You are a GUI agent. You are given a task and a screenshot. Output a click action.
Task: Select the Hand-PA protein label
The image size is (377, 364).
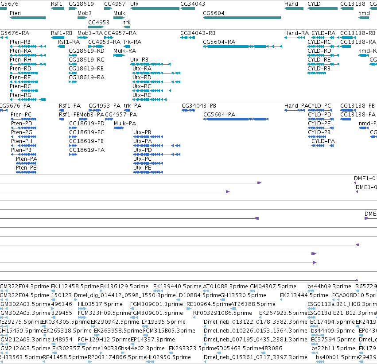296,106
